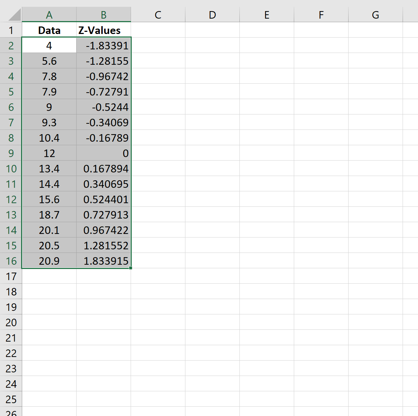Select the cell with value 12
418x416 pixels.
pyautogui.click(x=49, y=153)
